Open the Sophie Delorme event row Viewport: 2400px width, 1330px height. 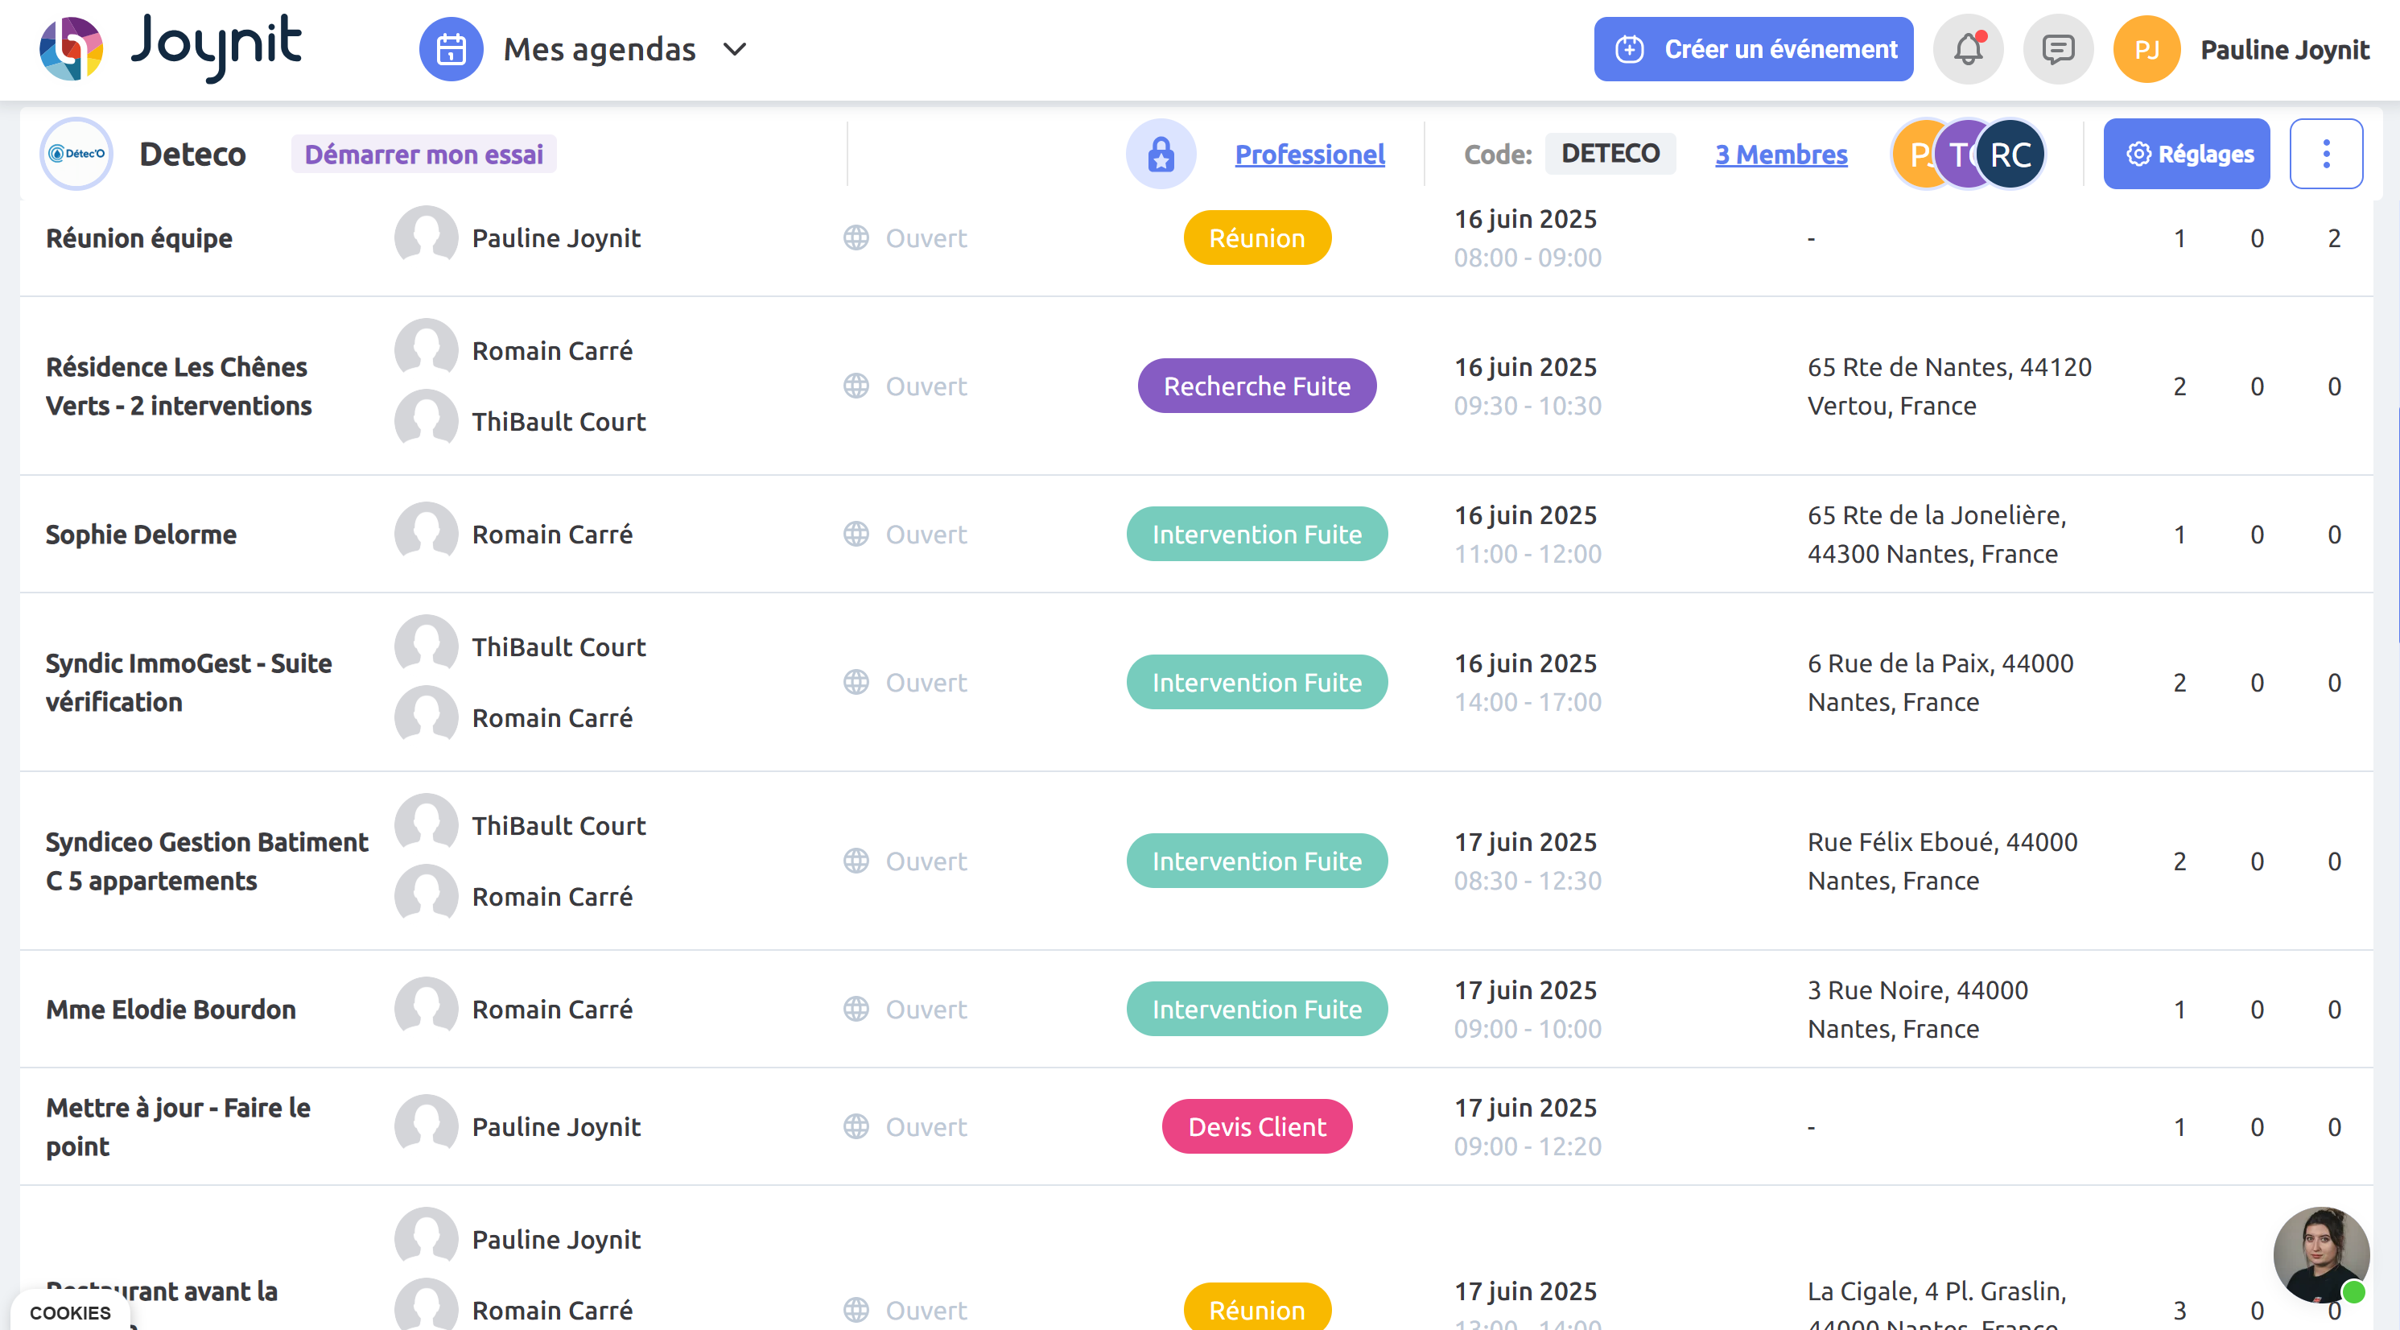coord(141,534)
